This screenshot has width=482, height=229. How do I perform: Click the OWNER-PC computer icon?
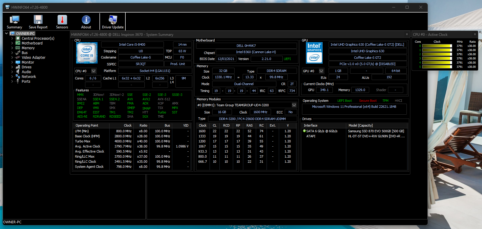coord(12,34)
